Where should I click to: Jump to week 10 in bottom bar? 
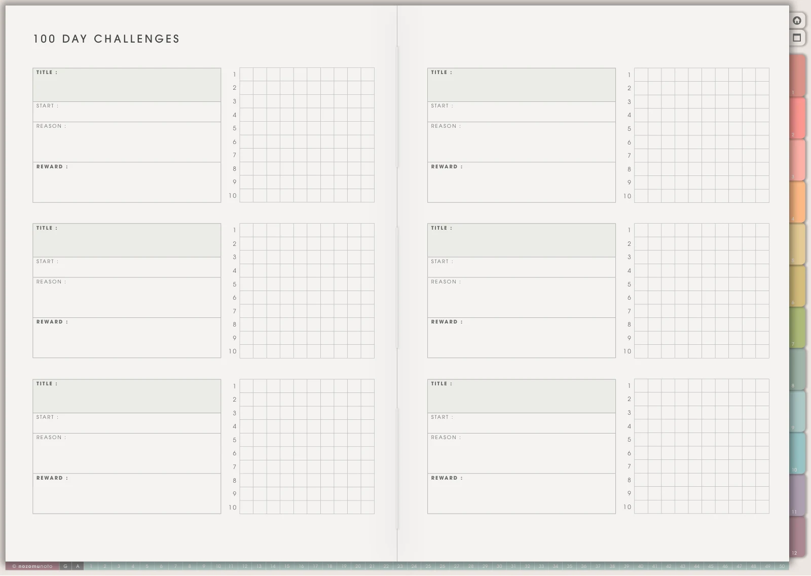coord(218,566)
